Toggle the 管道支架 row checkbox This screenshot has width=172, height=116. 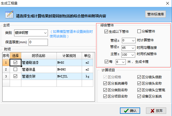point(15,76)
